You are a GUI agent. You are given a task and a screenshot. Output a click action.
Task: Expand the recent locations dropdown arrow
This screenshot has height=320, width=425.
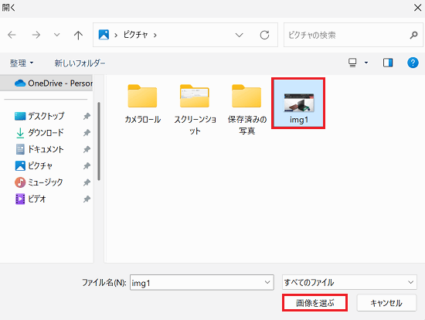[56, 35]
